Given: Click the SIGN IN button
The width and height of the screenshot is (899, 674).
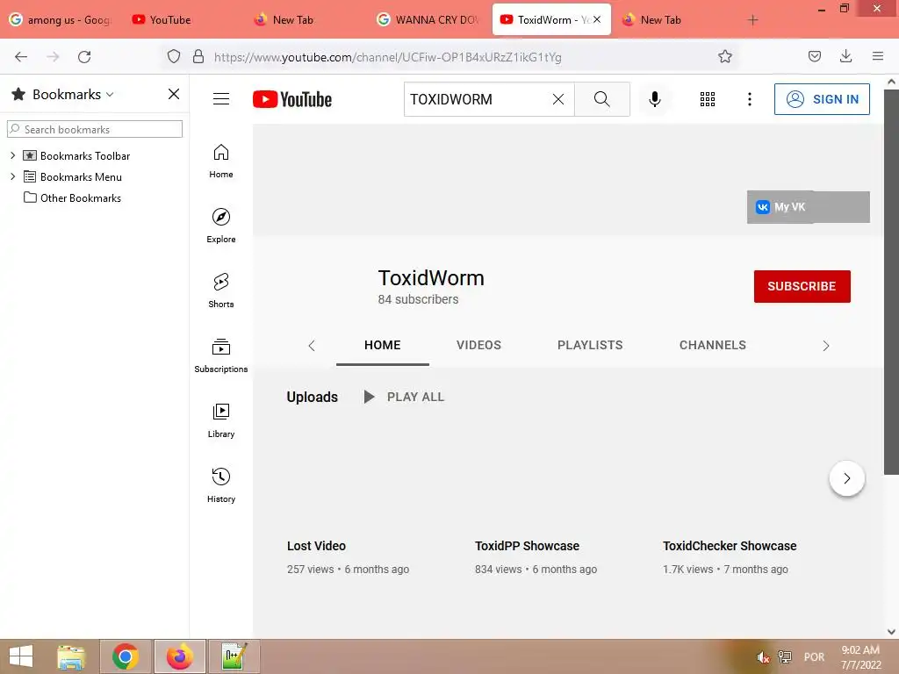Looking at the screenshot, I should [822, 99].
